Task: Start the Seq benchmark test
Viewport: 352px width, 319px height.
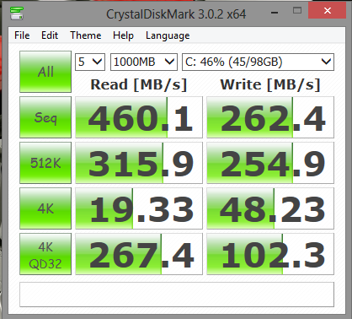Action: 45,117
